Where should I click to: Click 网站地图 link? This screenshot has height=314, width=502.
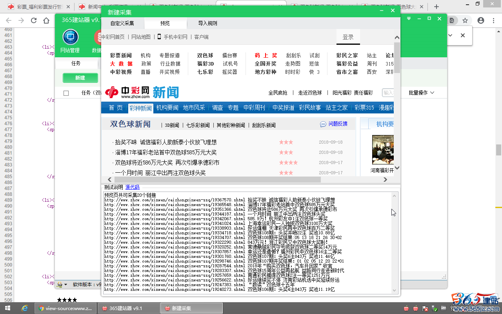[x=141, y=37]
